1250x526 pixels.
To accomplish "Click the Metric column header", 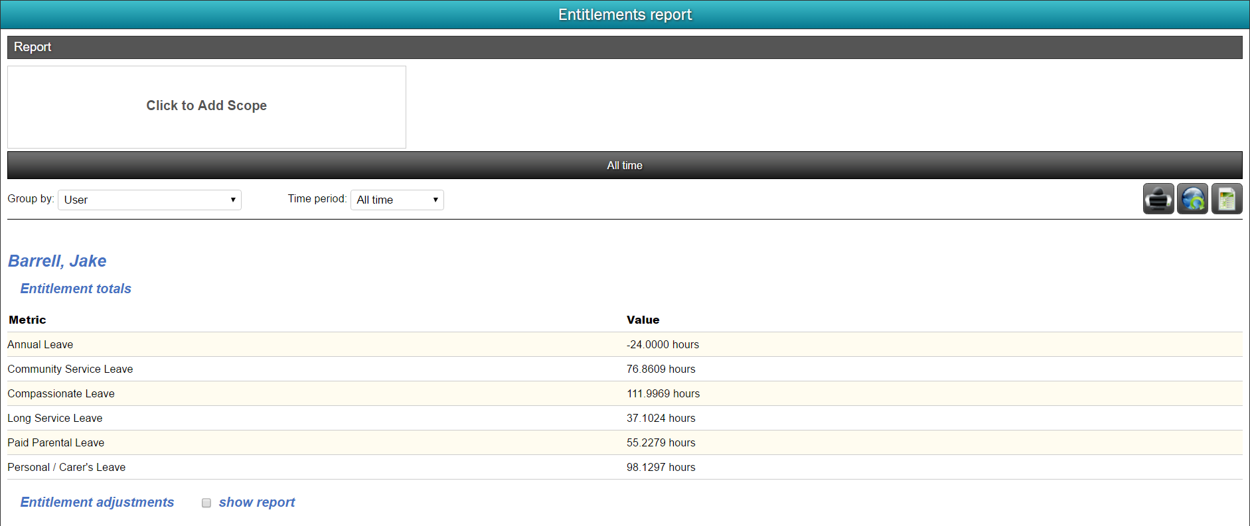I will [x=27, y=320].
